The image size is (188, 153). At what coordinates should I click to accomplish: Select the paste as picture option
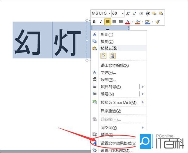[112, 56]
